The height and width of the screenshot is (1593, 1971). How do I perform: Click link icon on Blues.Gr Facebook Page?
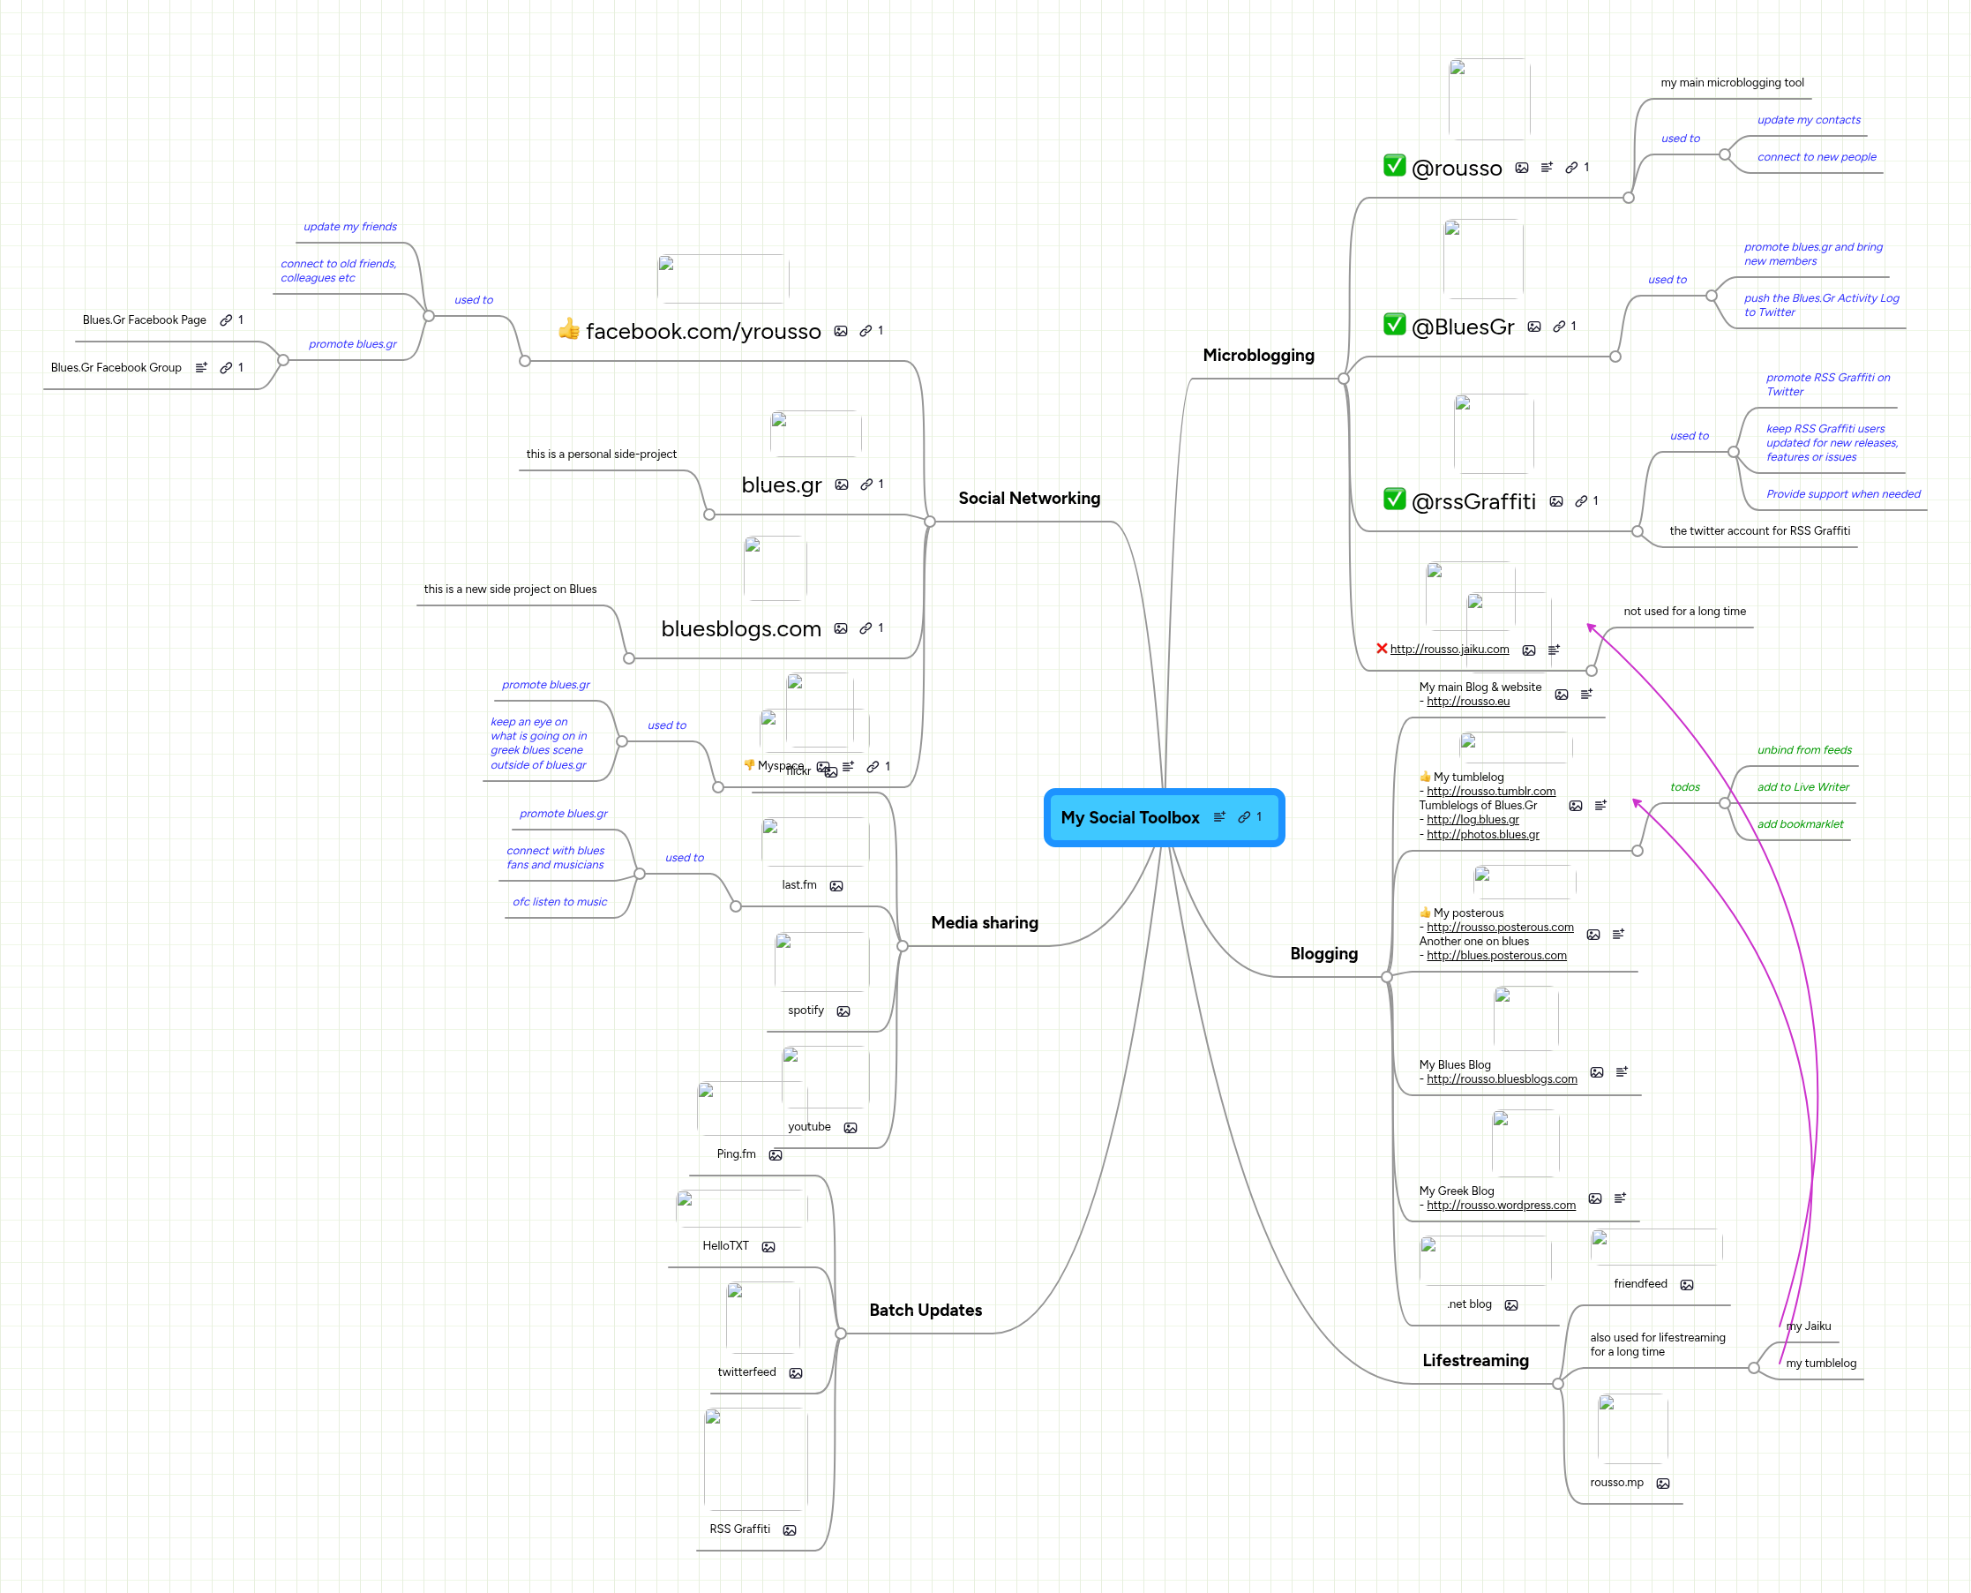226,320
